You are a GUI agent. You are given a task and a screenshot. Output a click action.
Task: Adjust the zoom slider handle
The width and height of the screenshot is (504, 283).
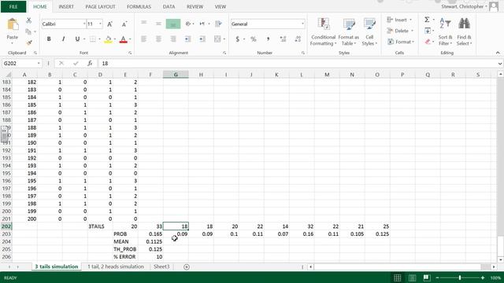pyautogui.click(x=460, y=277)
